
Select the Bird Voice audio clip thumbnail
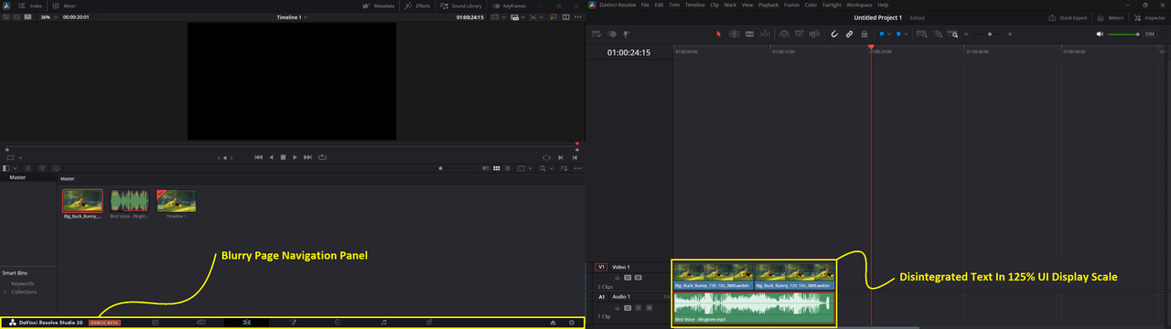coord(129,200)
